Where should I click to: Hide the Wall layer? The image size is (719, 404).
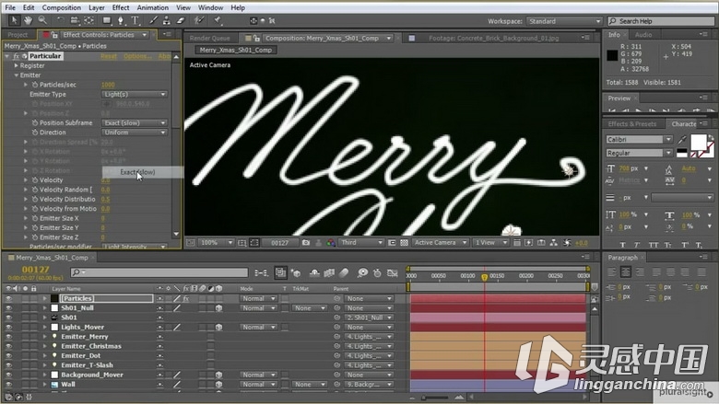8,385
